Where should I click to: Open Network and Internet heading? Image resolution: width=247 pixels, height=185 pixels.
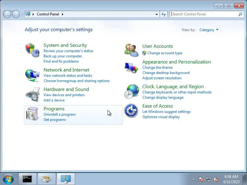coord(66,70)
